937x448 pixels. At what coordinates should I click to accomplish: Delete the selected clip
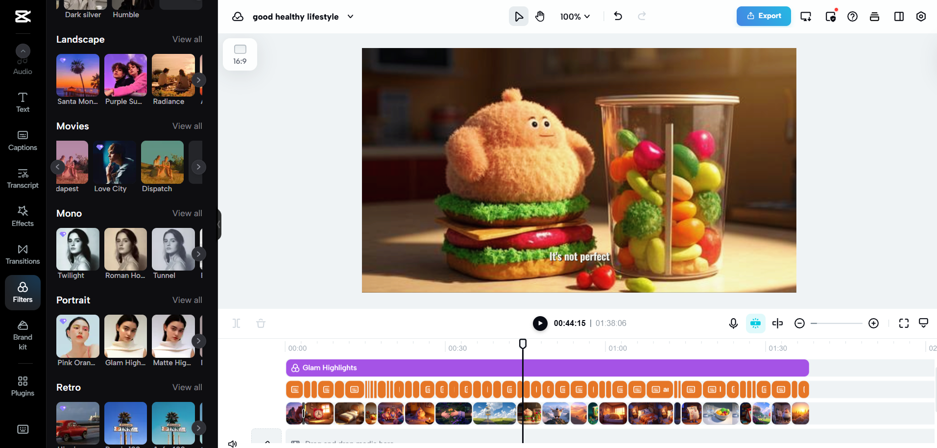pyautogui.click(x=261, y=323)
